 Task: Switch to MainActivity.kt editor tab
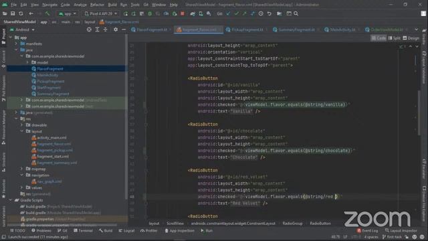point(342,29)
